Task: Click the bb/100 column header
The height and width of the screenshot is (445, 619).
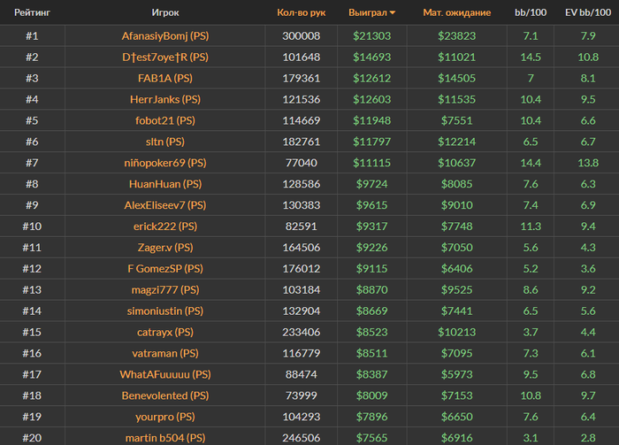Action: (531, 12)
